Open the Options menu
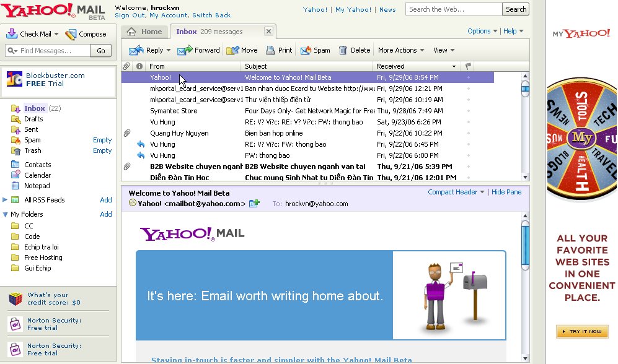 click(x=482, y=31)
